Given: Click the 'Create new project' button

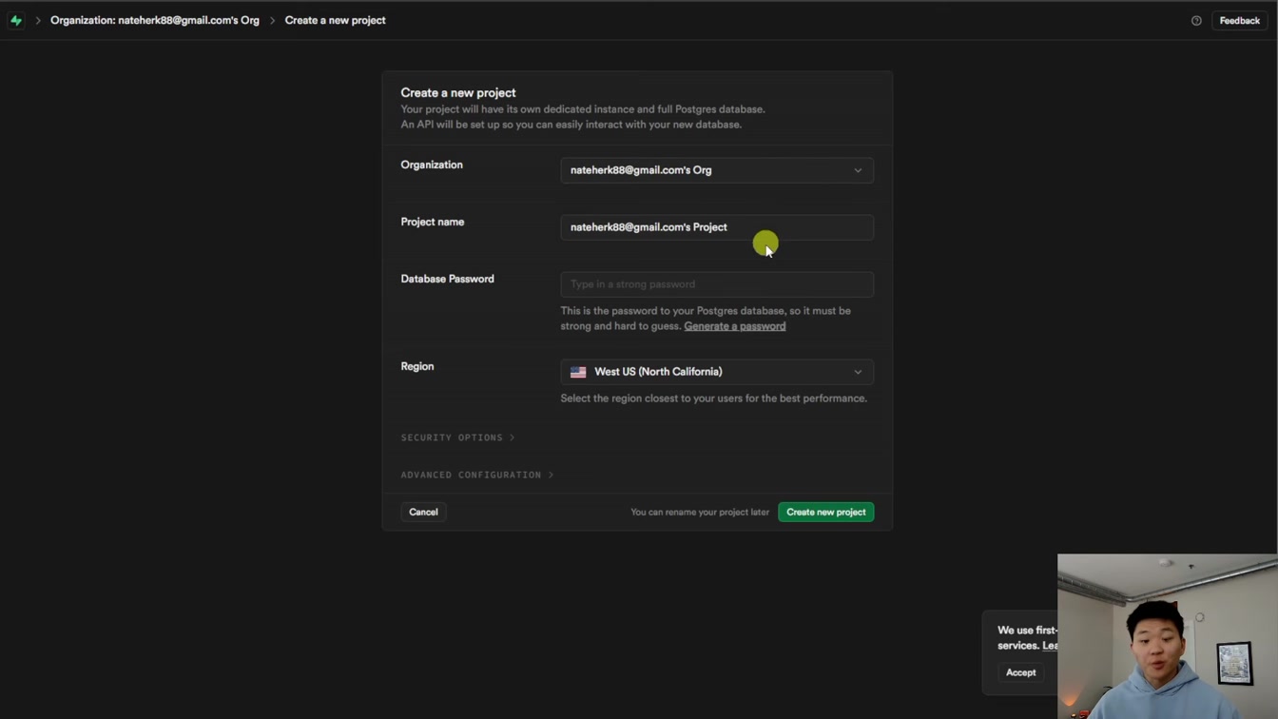Looking at the screenshot, I should point(825,512).
